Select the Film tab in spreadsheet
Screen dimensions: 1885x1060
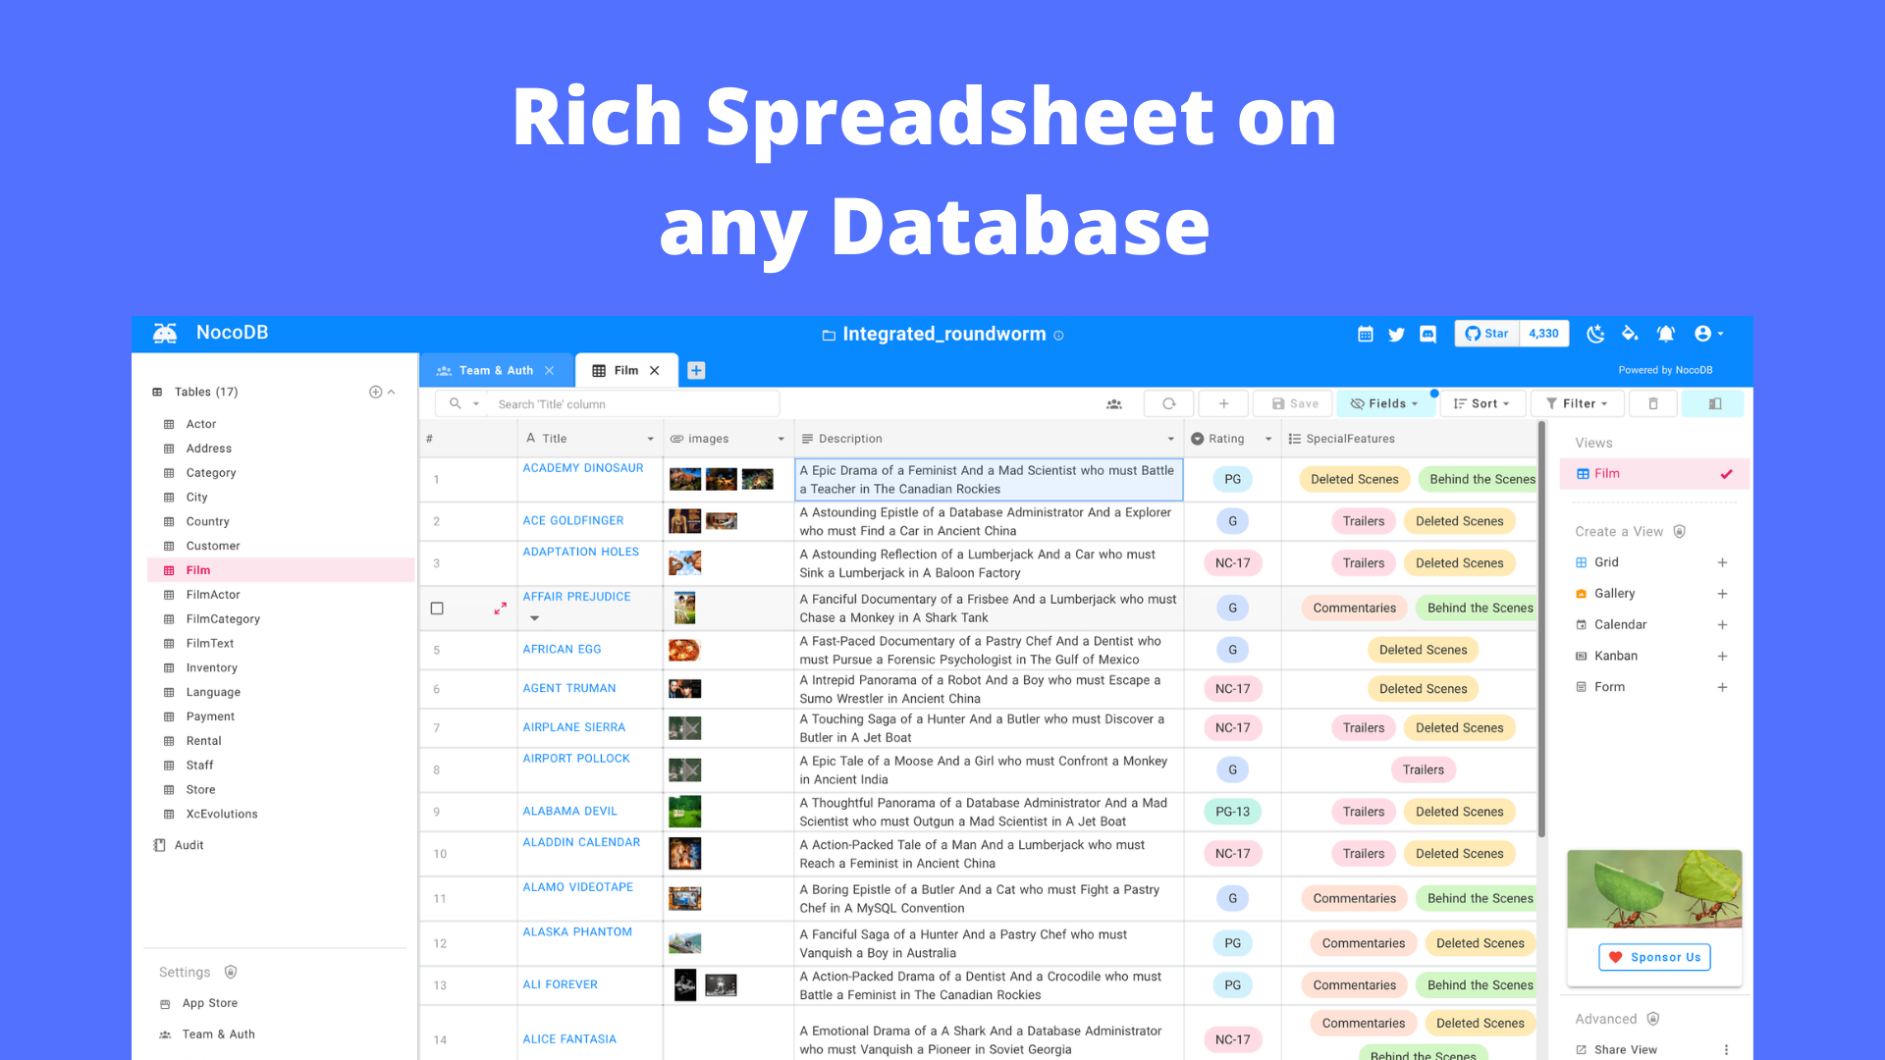(628, 370)
